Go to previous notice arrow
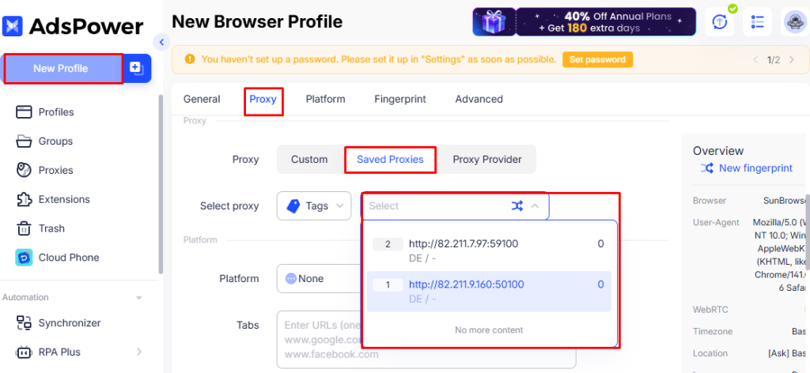The width and height of the screenshot is (810, 373). coord(755,60)
